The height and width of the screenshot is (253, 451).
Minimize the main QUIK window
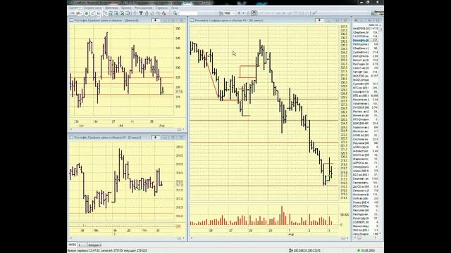click(x=362, y=2)
